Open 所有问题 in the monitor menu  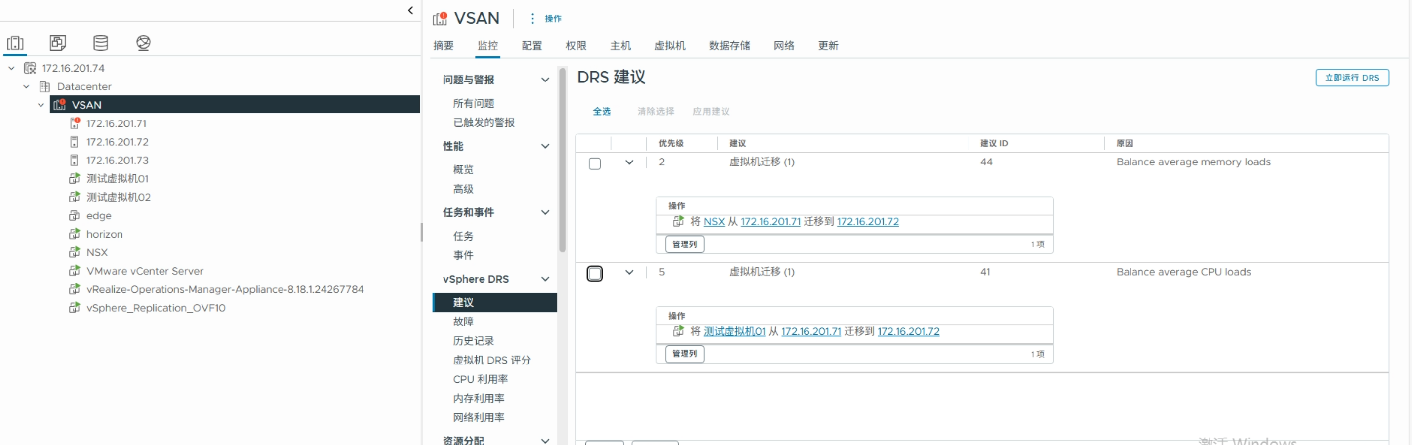click(474, 104)
